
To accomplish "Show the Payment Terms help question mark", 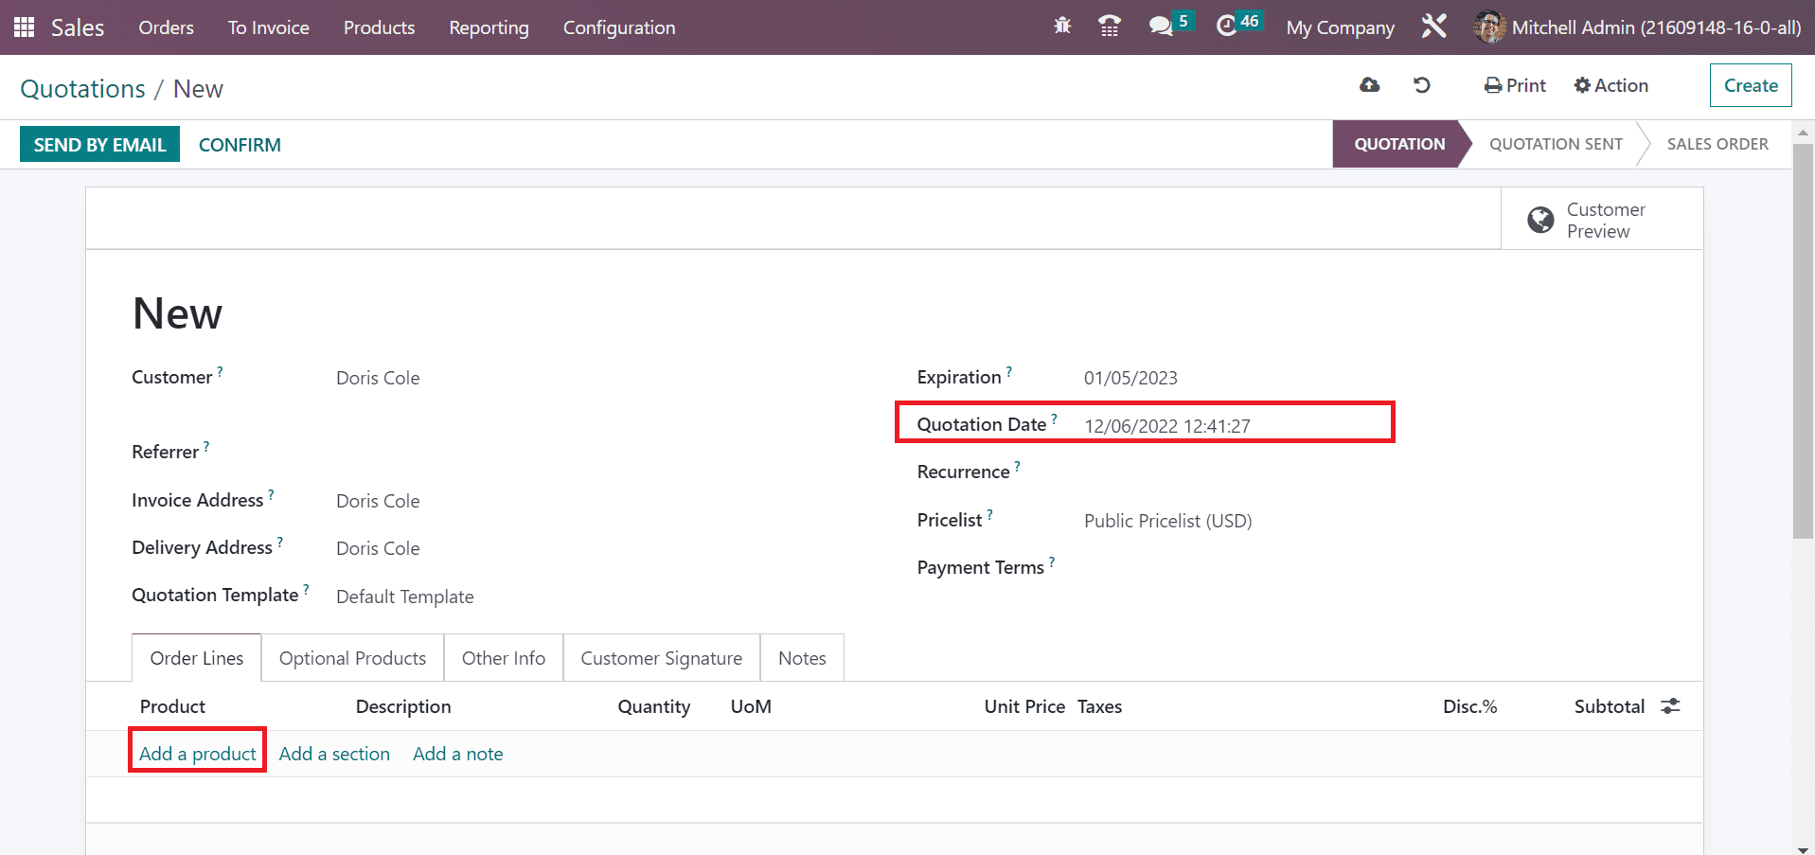I will pos(1051,561).
